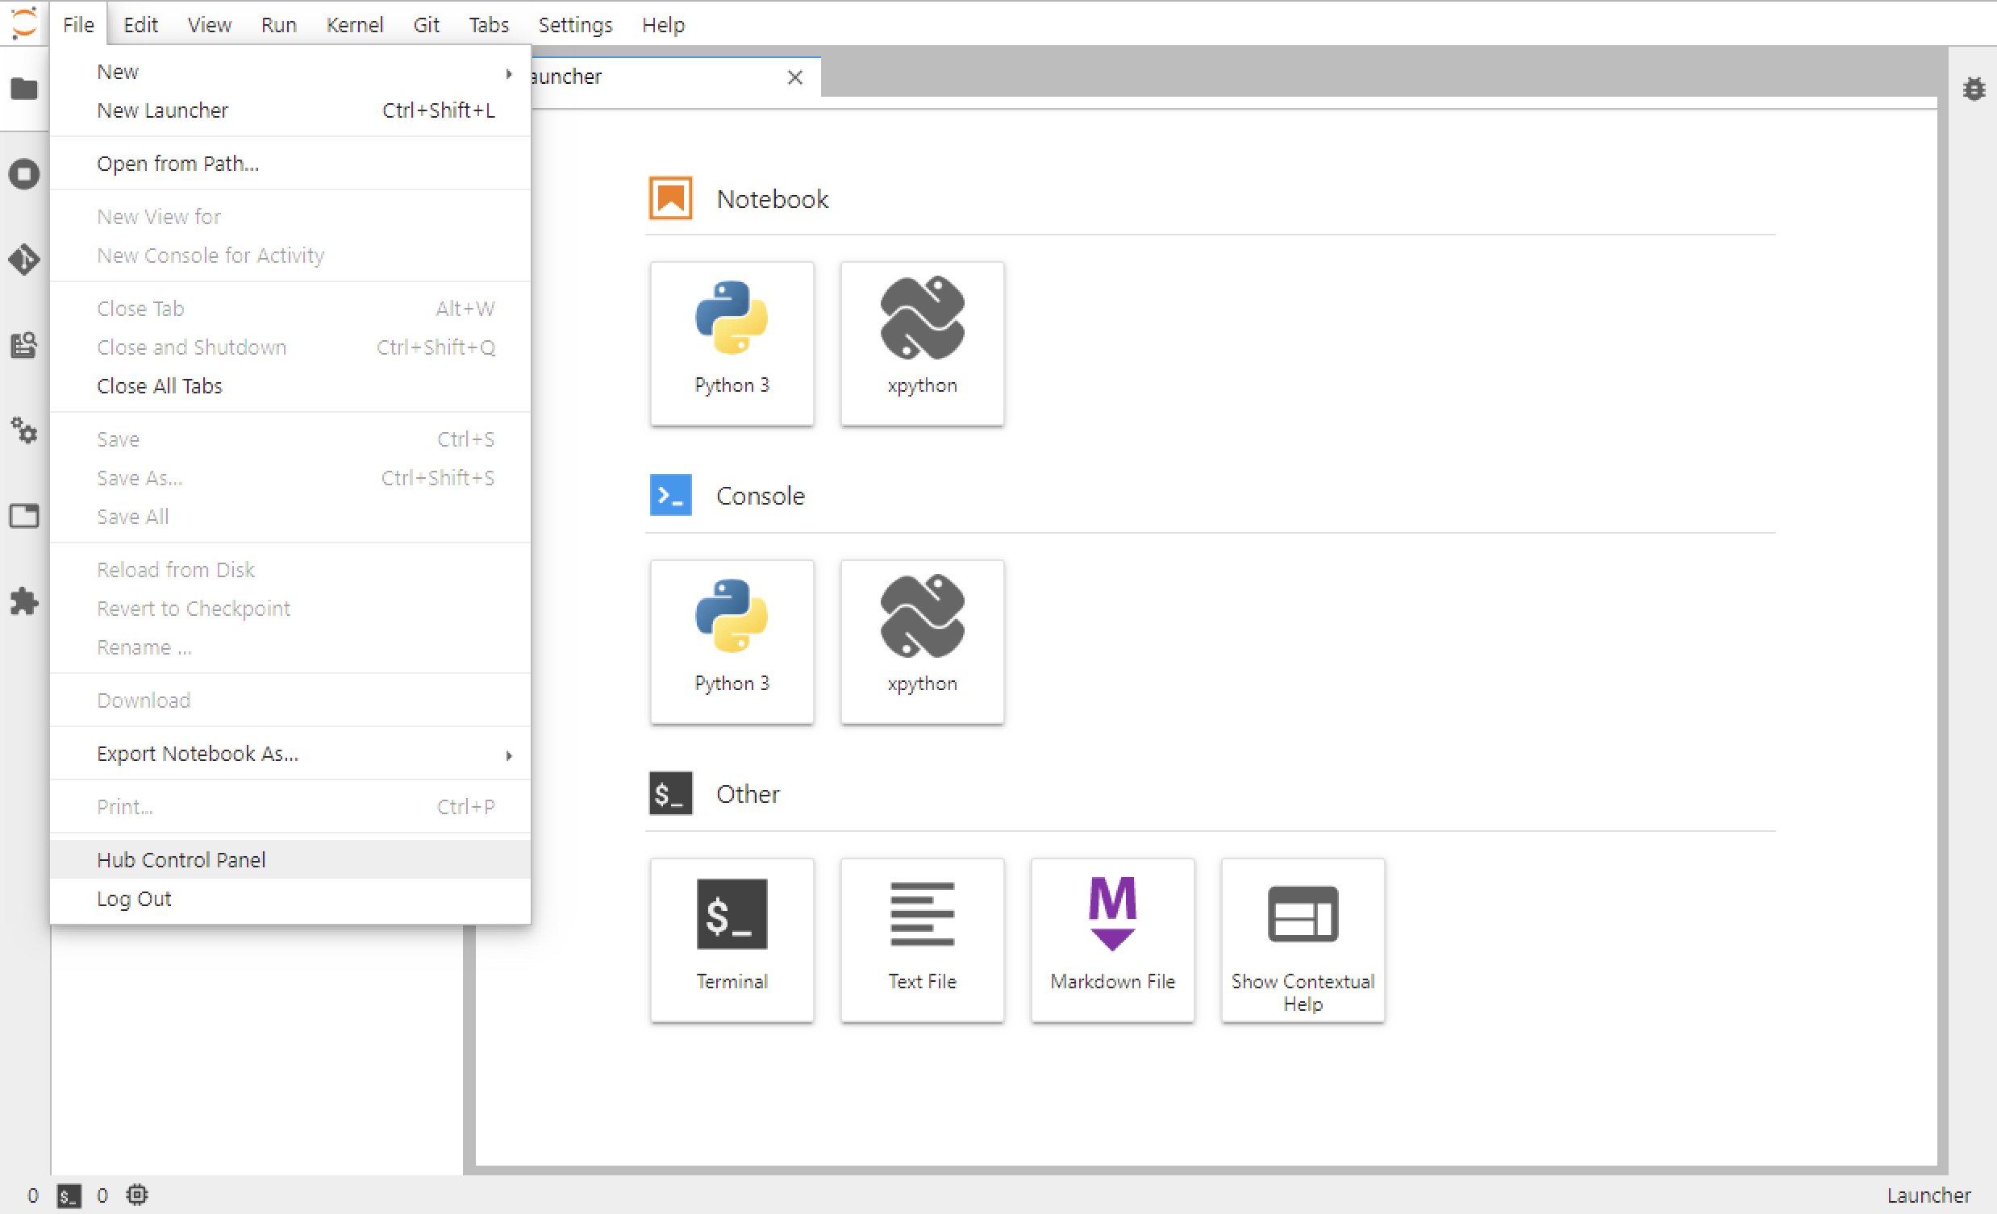
Task: Launch Python 3 console card
Action: click(731, 642)
